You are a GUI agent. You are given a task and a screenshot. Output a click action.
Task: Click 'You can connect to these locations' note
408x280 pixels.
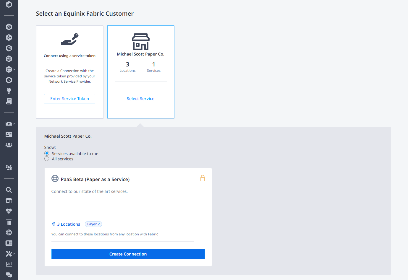105,234
